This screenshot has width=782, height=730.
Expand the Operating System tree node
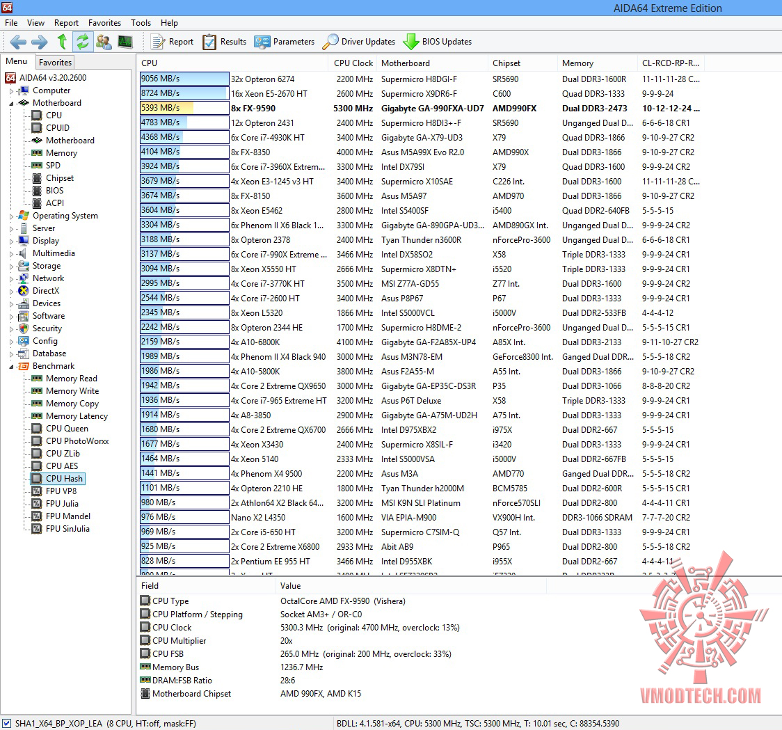pyautogui.click(x=11, y=216)
